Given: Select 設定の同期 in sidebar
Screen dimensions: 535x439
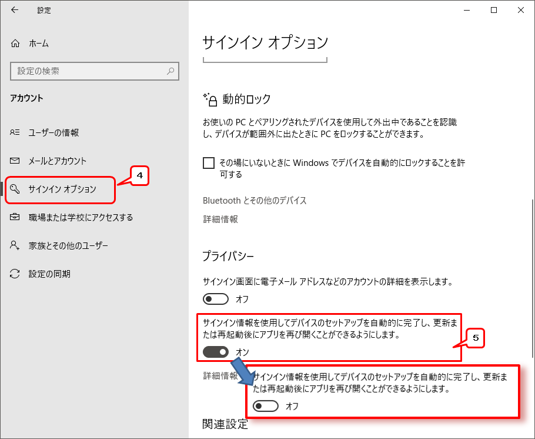Looking at the screenshot, I should [49, 274].
